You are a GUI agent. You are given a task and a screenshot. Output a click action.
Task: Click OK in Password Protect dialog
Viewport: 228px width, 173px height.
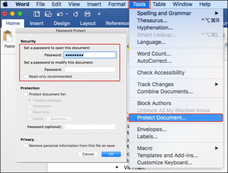coord(111,154)
